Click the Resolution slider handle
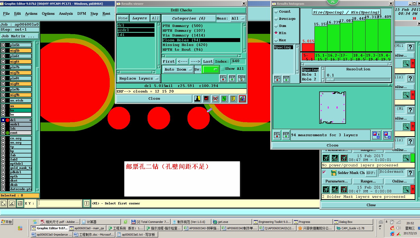The width and height of the screenshot is (420, 238). click(x=330, y=80)
